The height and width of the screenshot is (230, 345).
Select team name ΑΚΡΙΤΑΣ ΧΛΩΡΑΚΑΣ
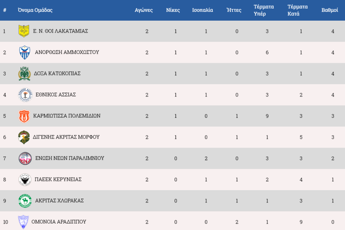(x=59, y=201)
